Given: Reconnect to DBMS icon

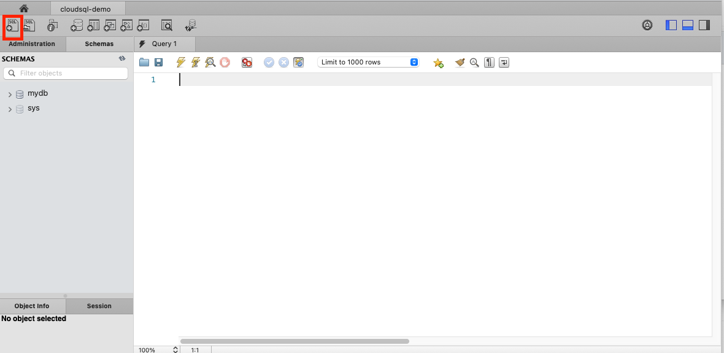Looking at the screenshot, I should (191, 25).
